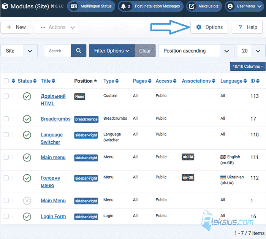266x239 pixels.
Task: Toggle published status of Breadcrumbs module
Action: 27,119
